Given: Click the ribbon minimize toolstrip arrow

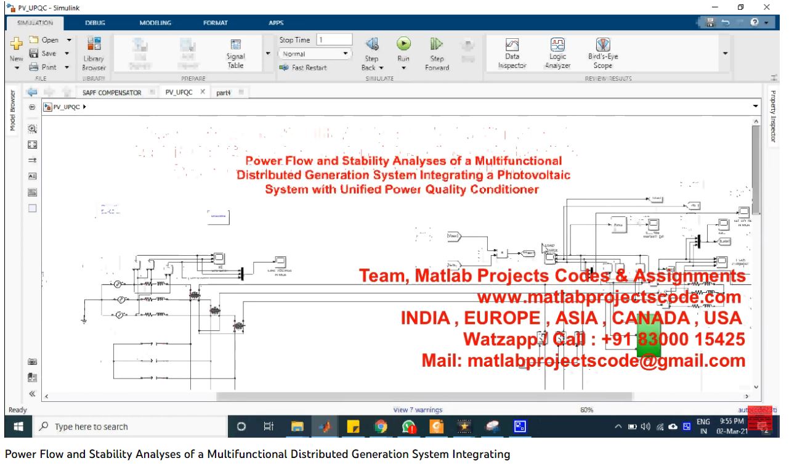Looking at the screenshot, I should click(x=773, y=78).
